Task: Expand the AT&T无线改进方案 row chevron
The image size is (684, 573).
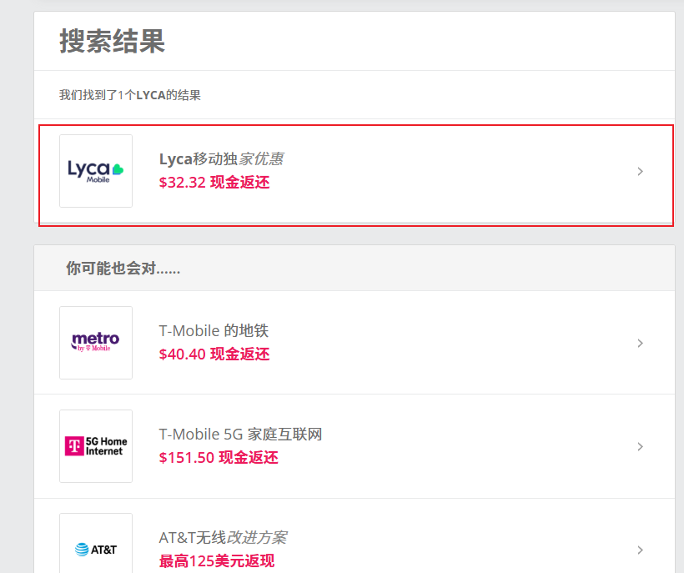Action: (640, 550)
